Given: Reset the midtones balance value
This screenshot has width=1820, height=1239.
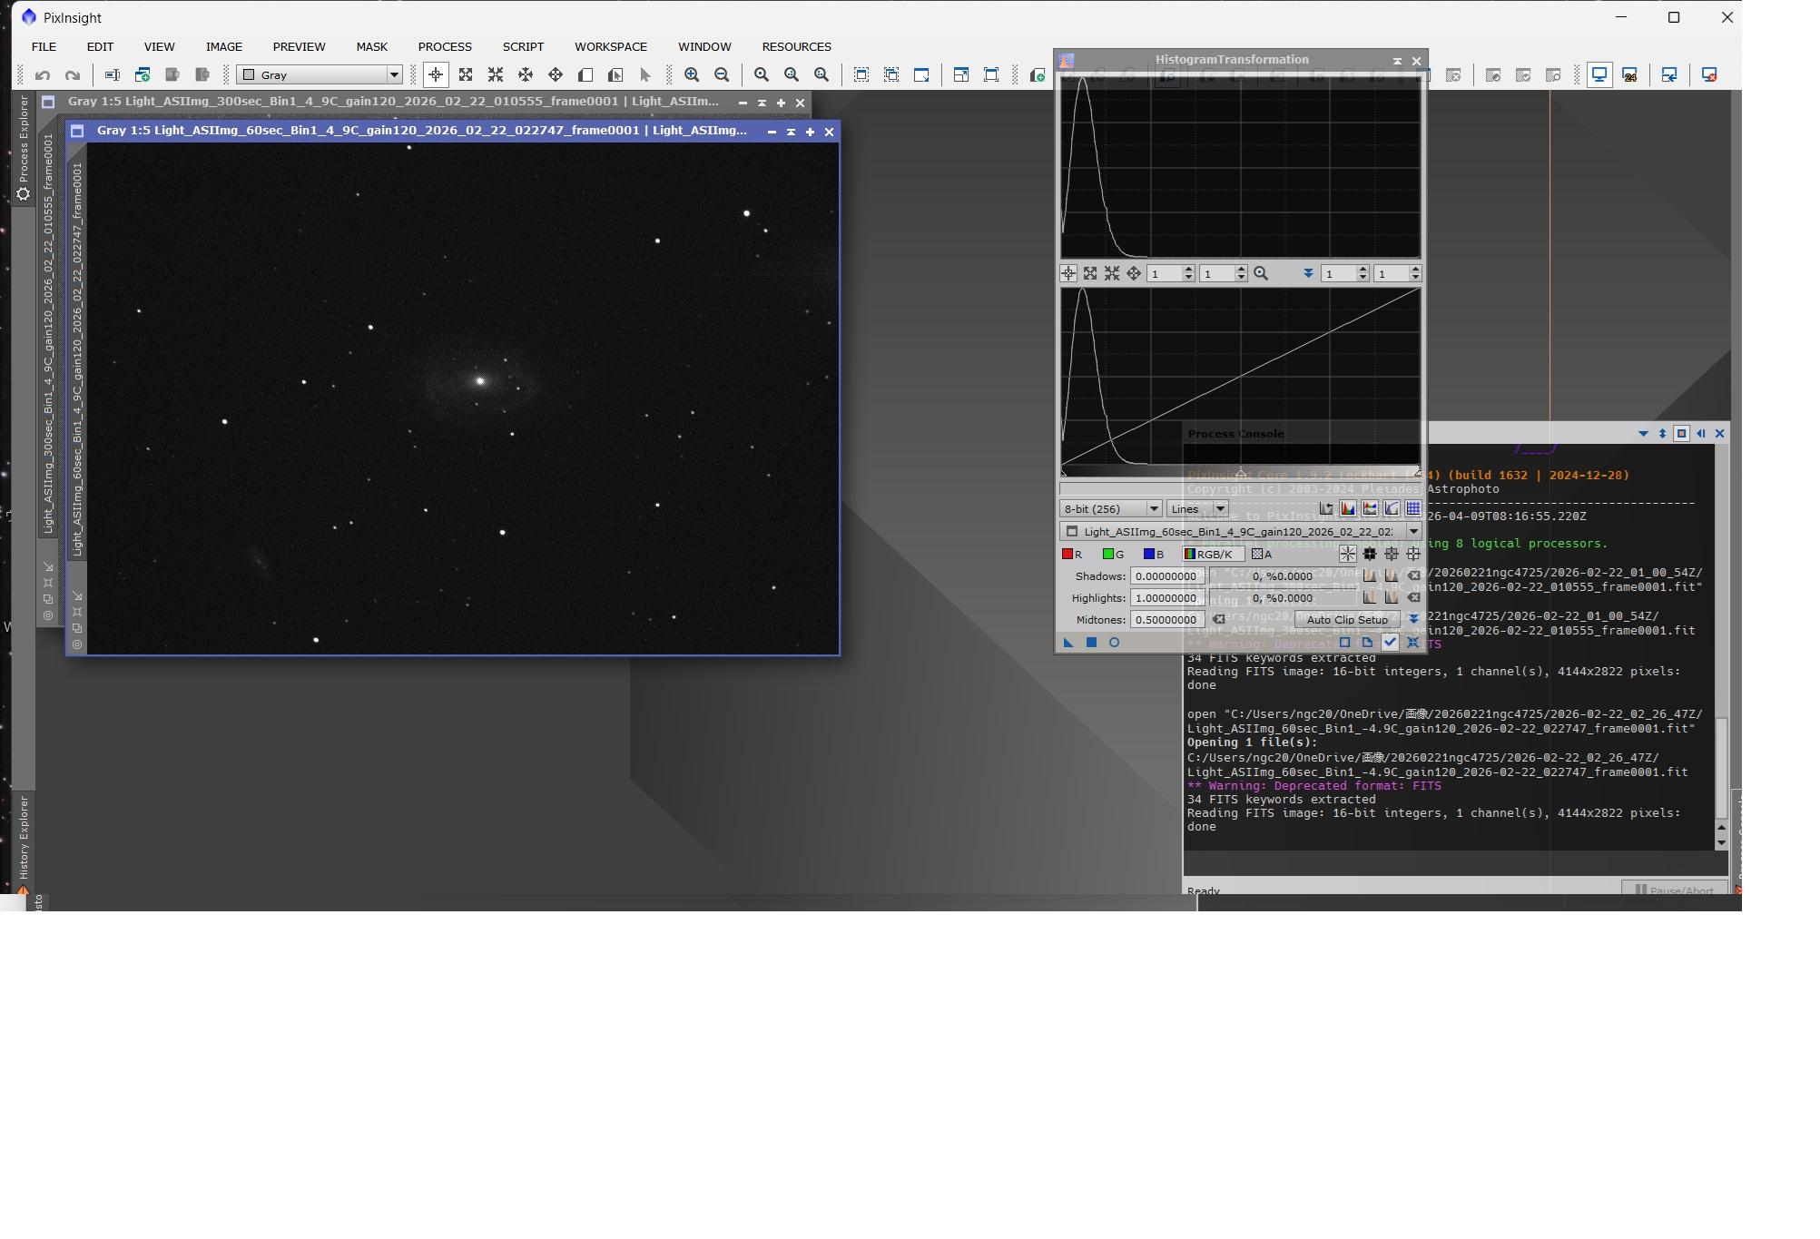Looking at the screenshot, I should tap(1219, 620).
